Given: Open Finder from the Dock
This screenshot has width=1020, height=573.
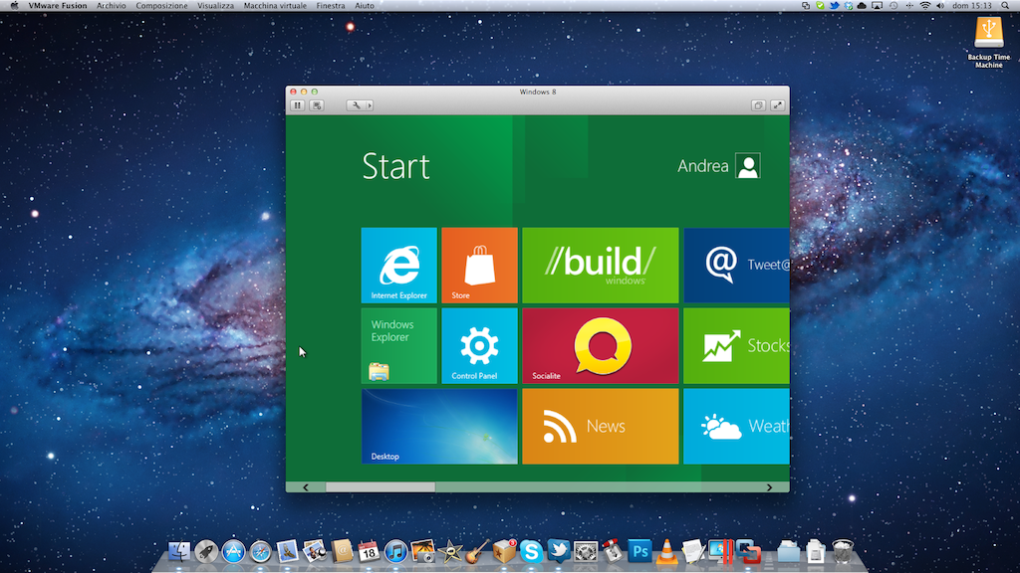Looking at the screenshot, I should pyautogui.click(x=179, y=551).
